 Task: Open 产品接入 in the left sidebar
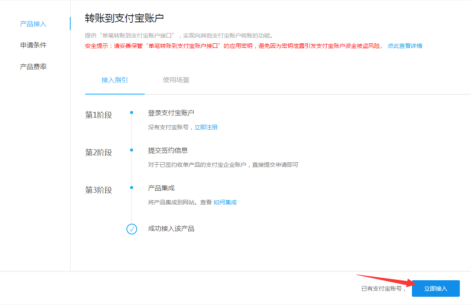tap(33, 24)
